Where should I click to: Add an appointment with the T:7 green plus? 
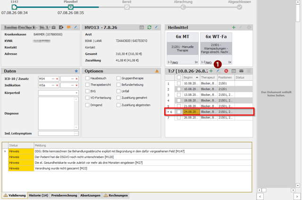click(x=211, y=71)
